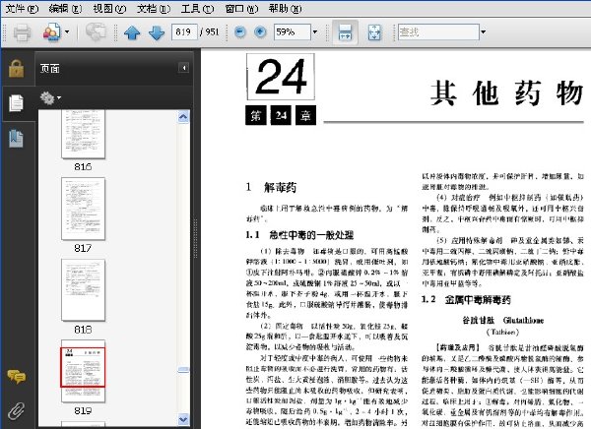The width and height of the screenshot is (591, 429).
Task: Click the page label 819
Action: click(x=83, y=410)
